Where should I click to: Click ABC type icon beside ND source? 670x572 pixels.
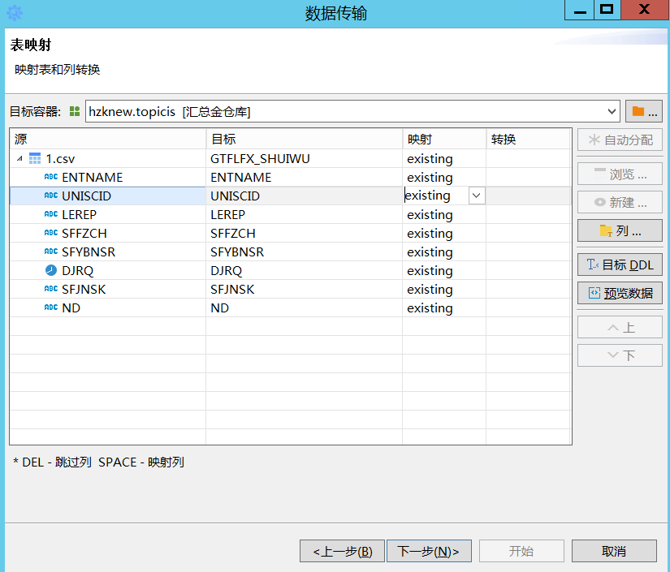tap(51, 308)
